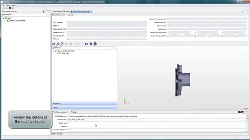This screenshot has height=140, width=250.
Task: Toggle Part_CATIA_SUPPLIER visibility checkbox
Action: tap(55, 51)
